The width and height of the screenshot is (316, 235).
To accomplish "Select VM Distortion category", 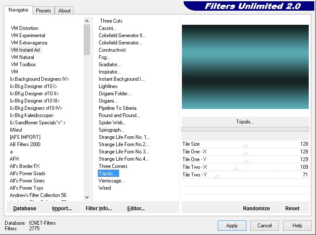I will 25,28.
